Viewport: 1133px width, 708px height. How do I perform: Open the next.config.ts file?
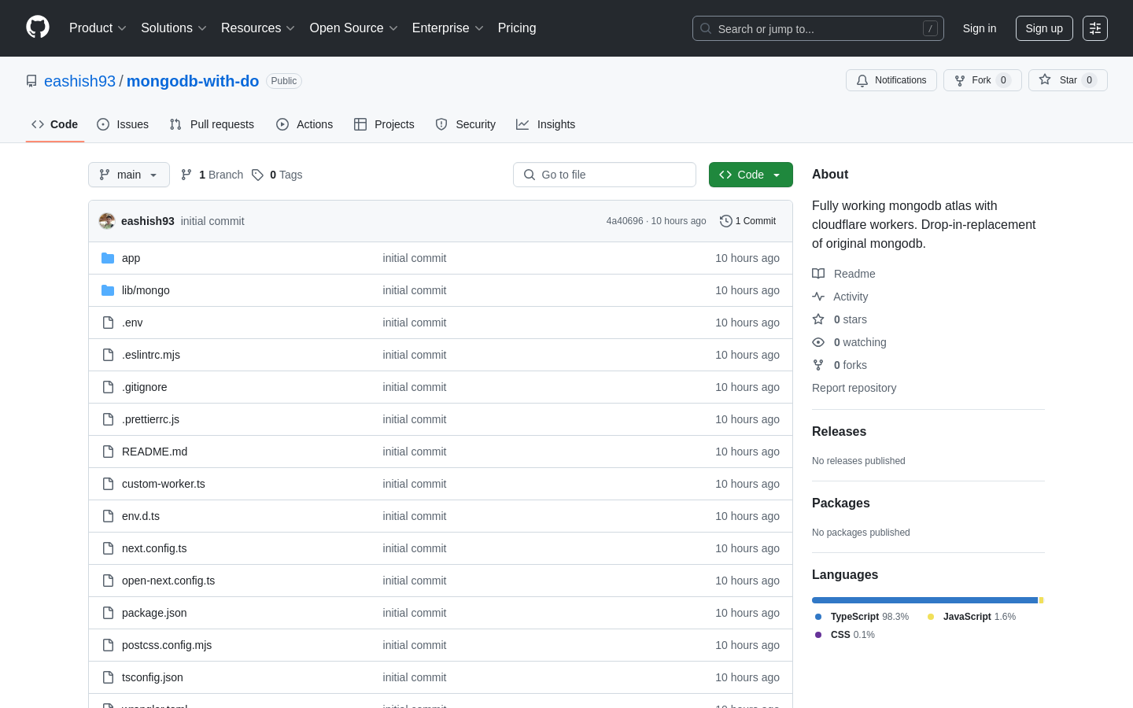tap(154, 548)
